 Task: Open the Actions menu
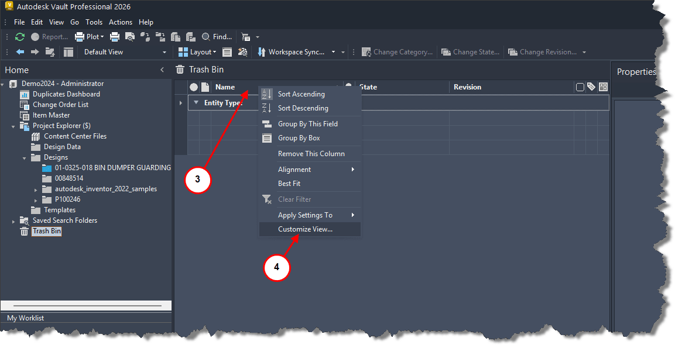tap(121, 22)
